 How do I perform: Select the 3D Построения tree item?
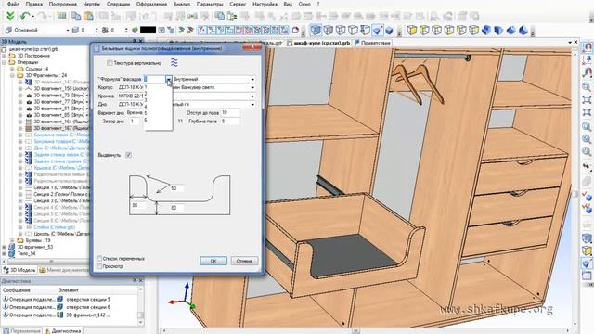(33, 56)
